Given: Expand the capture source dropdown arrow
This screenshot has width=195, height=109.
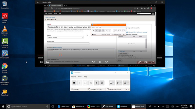Looking at the screenshot, I should pos(114,83).
